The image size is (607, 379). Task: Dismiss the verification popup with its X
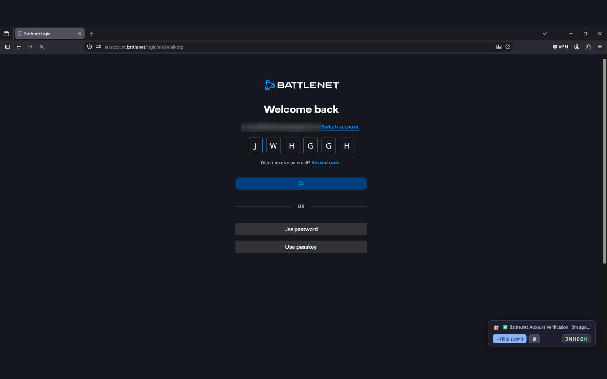tap(590, 325)
